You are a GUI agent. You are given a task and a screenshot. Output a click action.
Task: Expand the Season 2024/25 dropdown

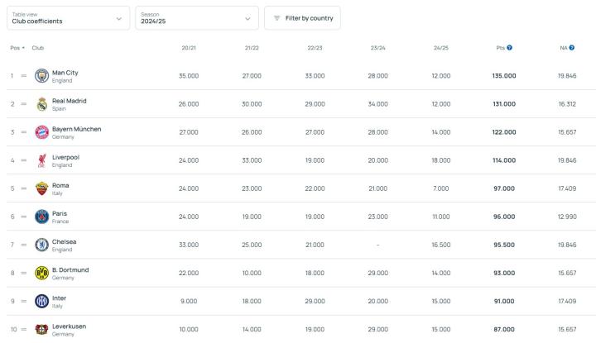(x=196, y=18)
